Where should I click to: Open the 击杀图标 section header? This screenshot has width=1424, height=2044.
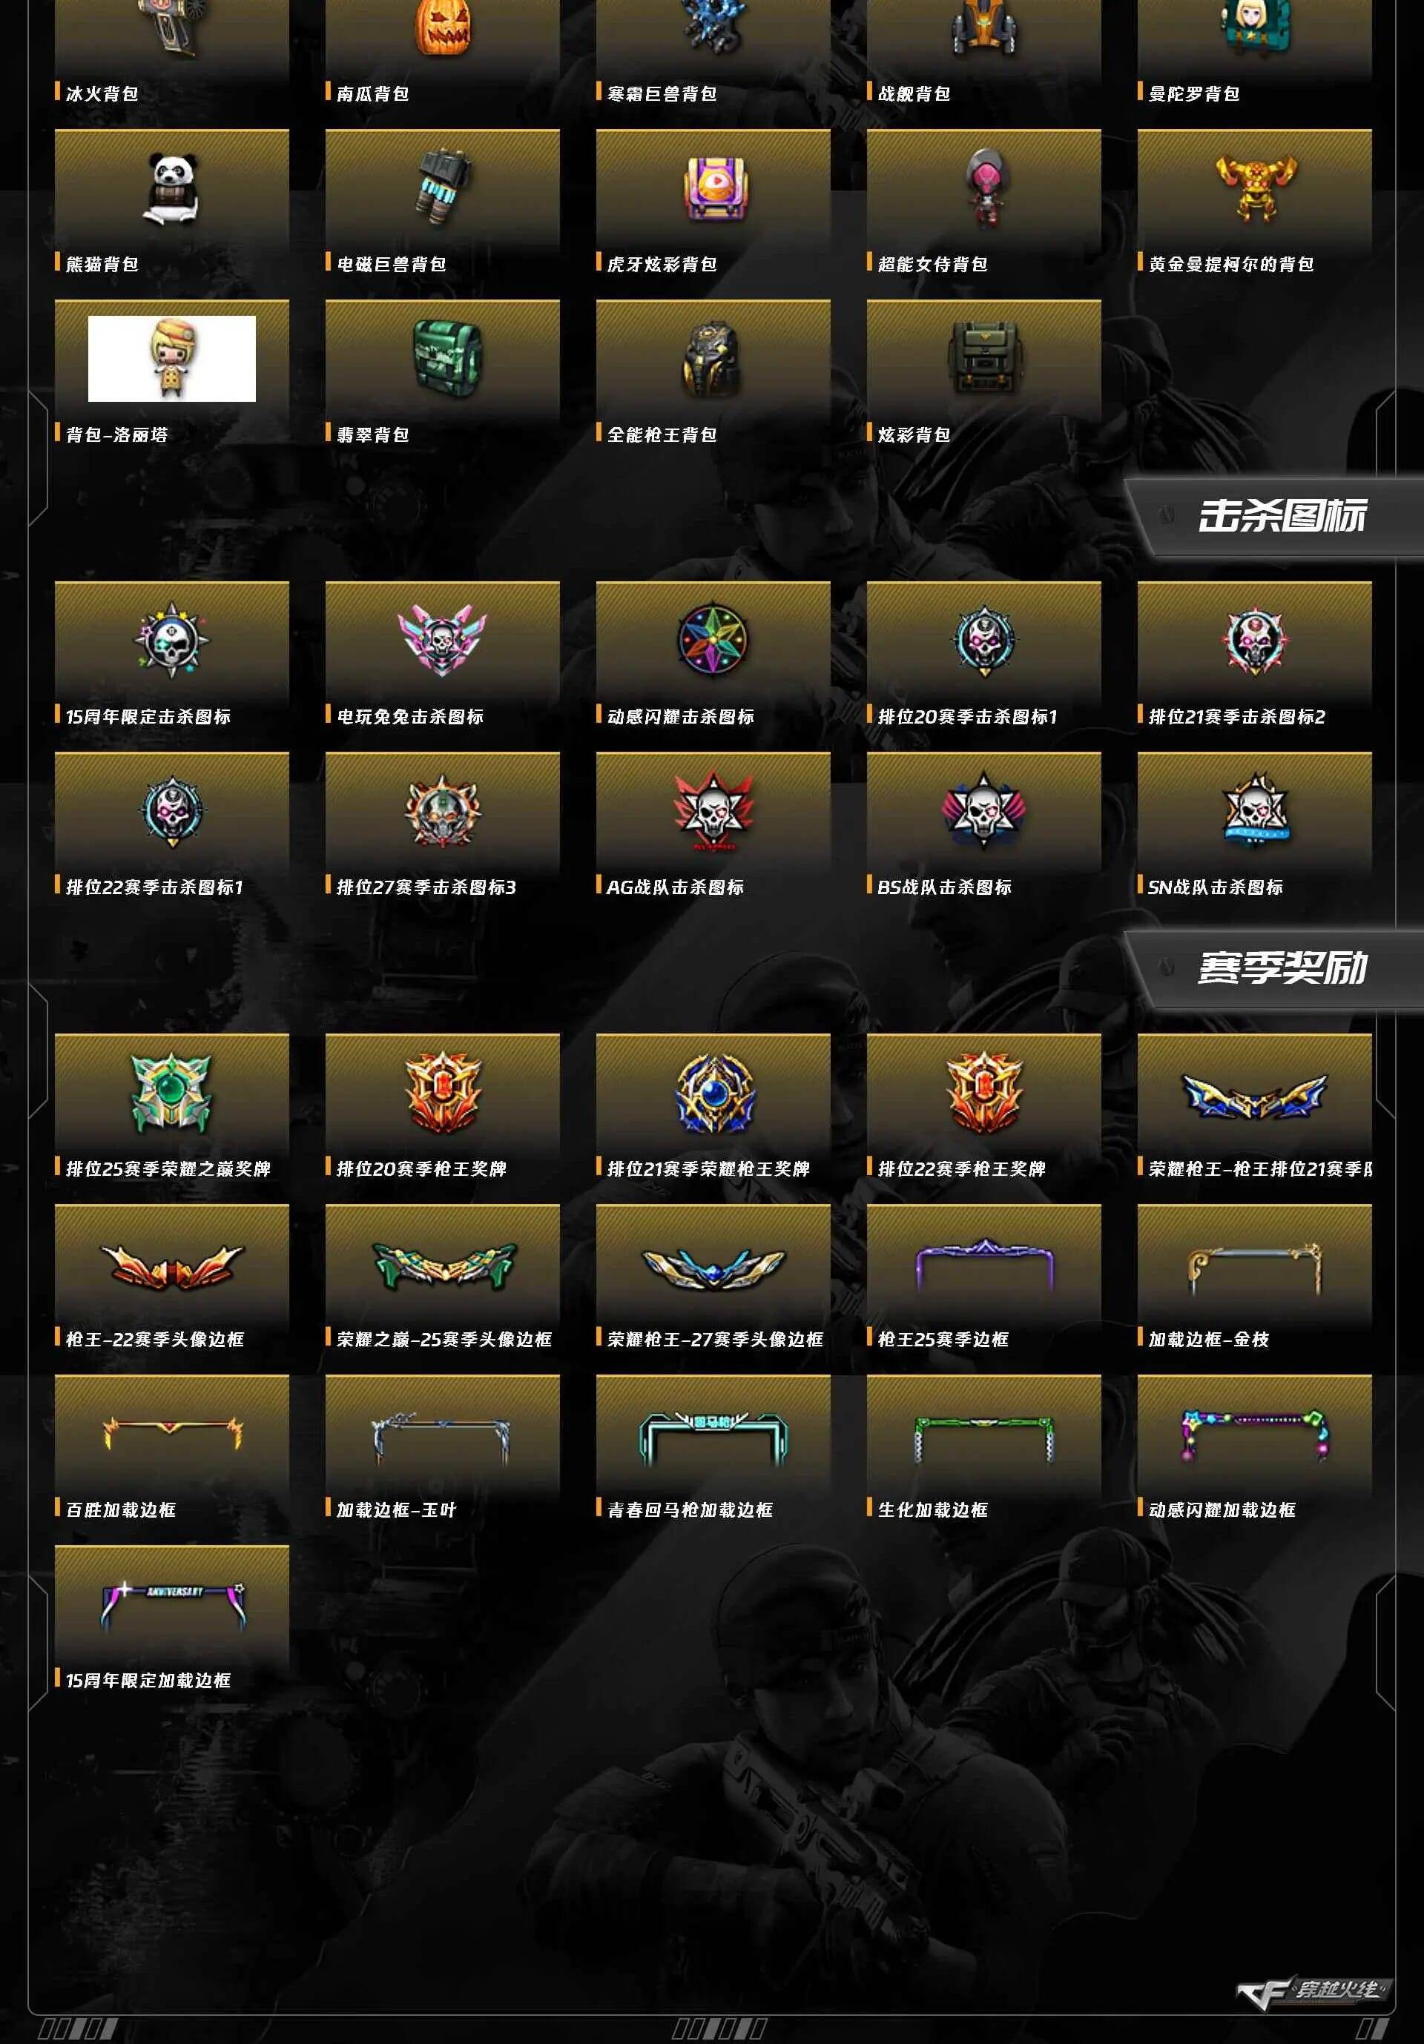point(1282,516)
